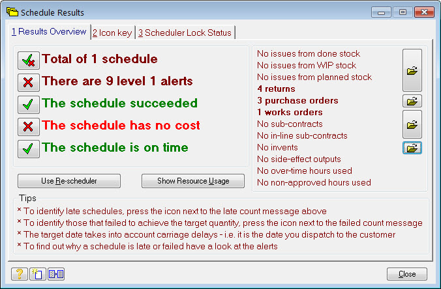Image resolution: width=441 pixels, height=289 pixels.
Task: Click the yellow question mark help icon
Action: tap(19, 274)
